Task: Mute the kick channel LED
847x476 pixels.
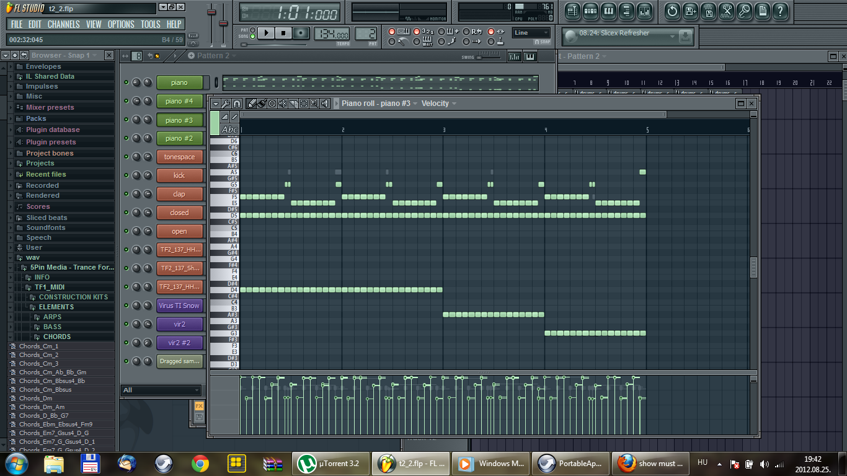Action: click(126, 175)
